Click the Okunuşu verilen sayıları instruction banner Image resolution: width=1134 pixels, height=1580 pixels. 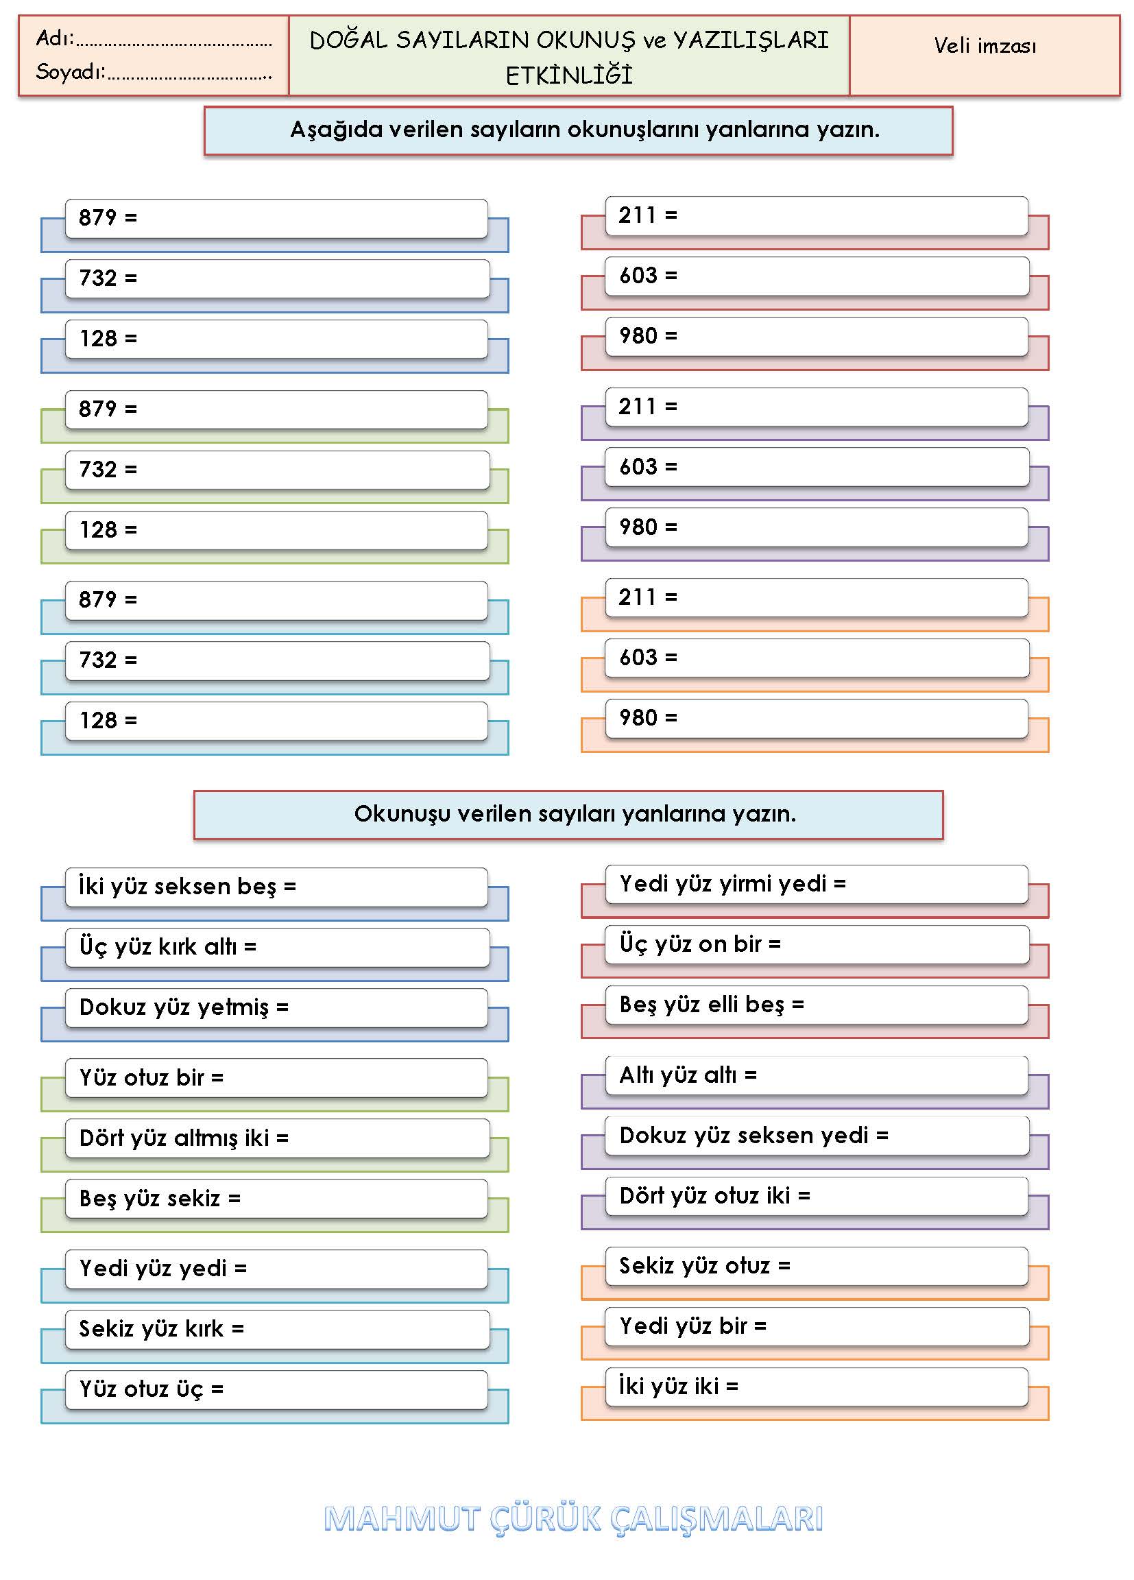(568, 815)
